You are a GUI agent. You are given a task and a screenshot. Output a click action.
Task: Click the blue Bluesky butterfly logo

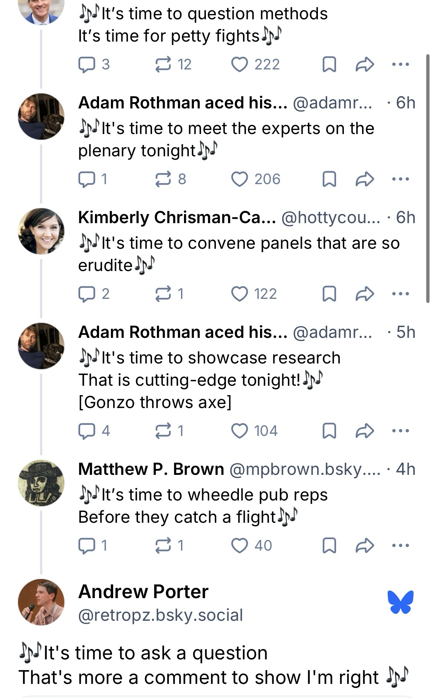[x=401, y=602]
